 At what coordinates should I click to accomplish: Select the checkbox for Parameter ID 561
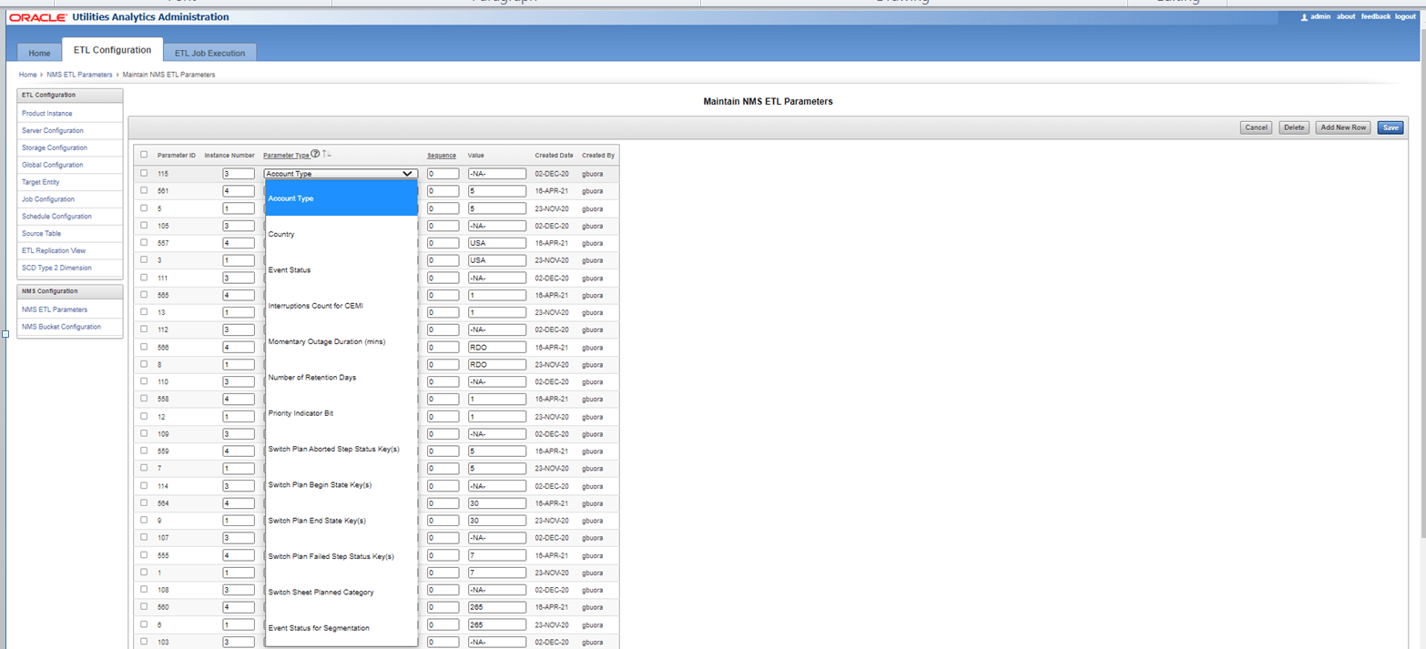tap(143, 190)
